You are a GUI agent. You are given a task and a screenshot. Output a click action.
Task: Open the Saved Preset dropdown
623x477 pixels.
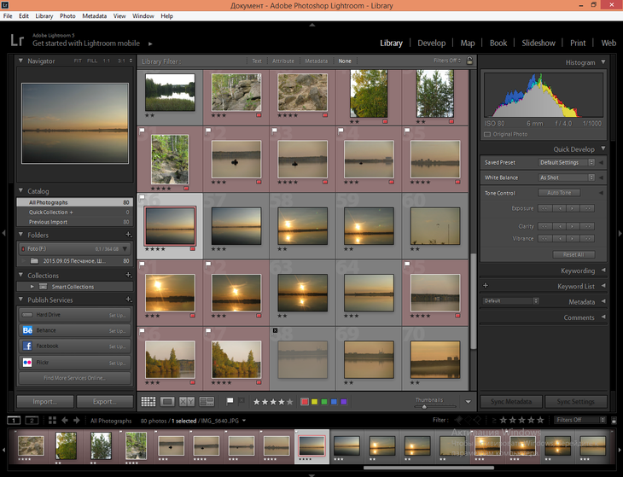564,162
